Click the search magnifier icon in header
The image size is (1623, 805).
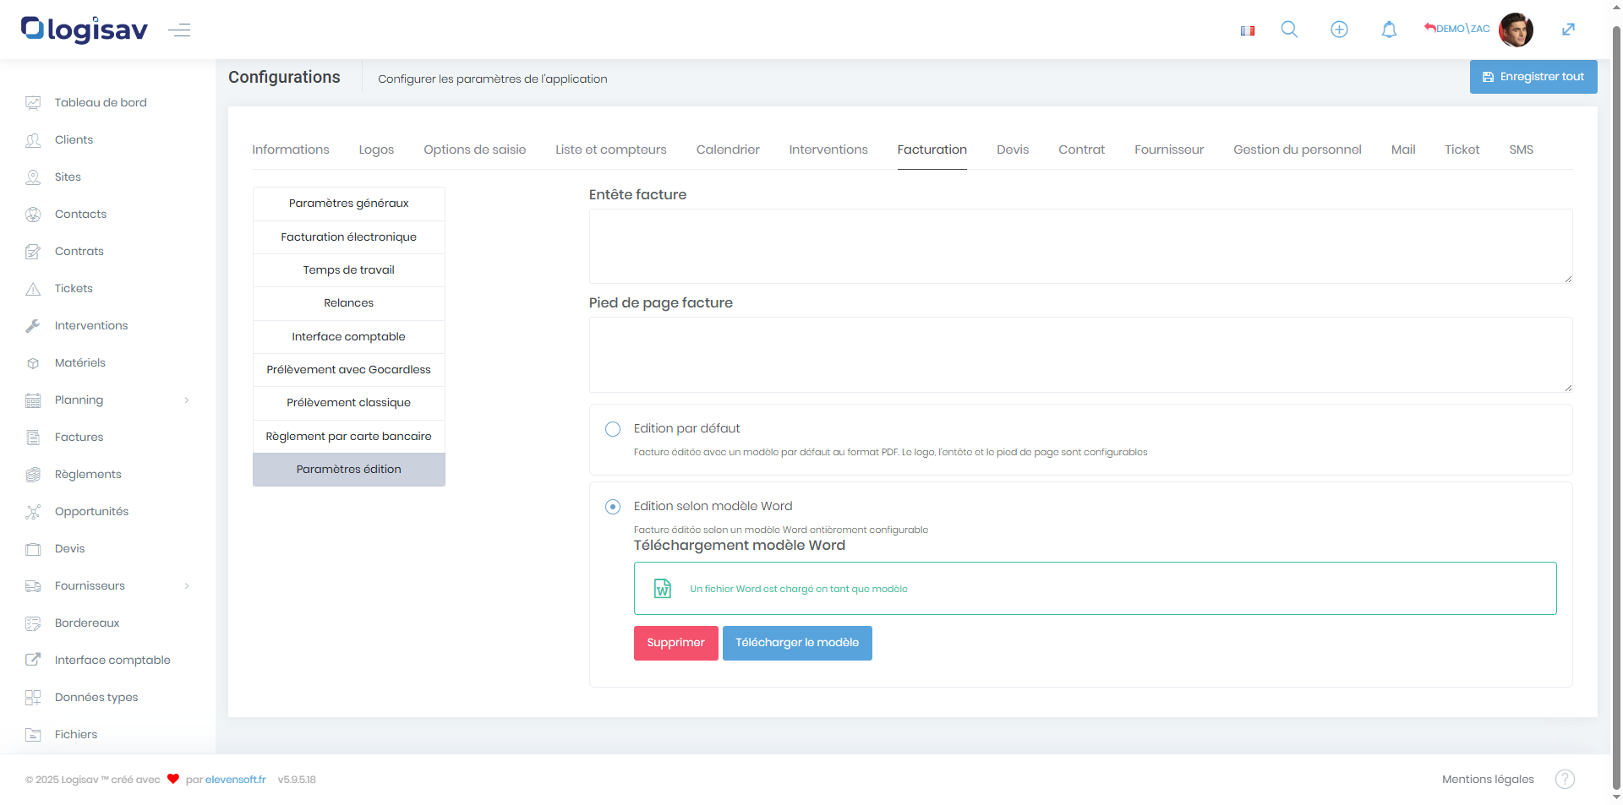[1289, 30]
